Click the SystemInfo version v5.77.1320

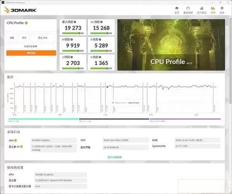coord(197,146)
